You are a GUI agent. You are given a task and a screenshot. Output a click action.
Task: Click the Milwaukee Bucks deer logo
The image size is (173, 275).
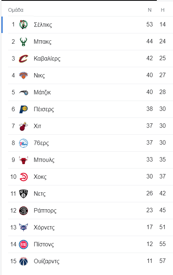[x=24, y=41]
